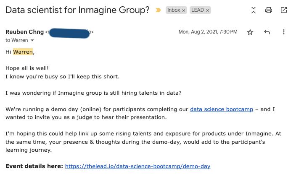This screenshot has height=174, width=288.
Task: Click the yellow importance marker icon
Action: tap(158, 10)
